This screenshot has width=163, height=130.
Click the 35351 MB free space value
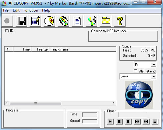click(x=148, y=50)
